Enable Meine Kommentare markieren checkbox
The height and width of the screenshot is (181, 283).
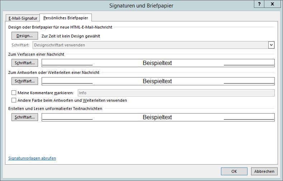[14, 93]
